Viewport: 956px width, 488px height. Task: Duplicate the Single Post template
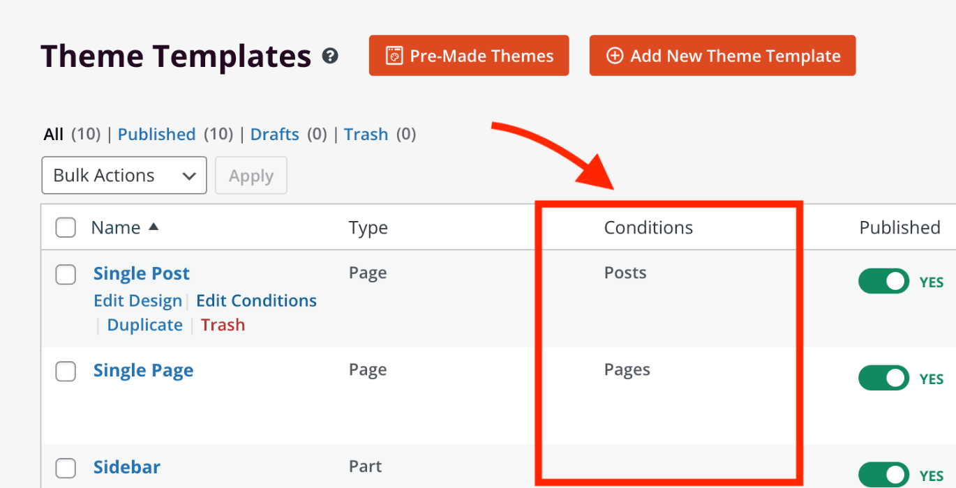(144, 325)
